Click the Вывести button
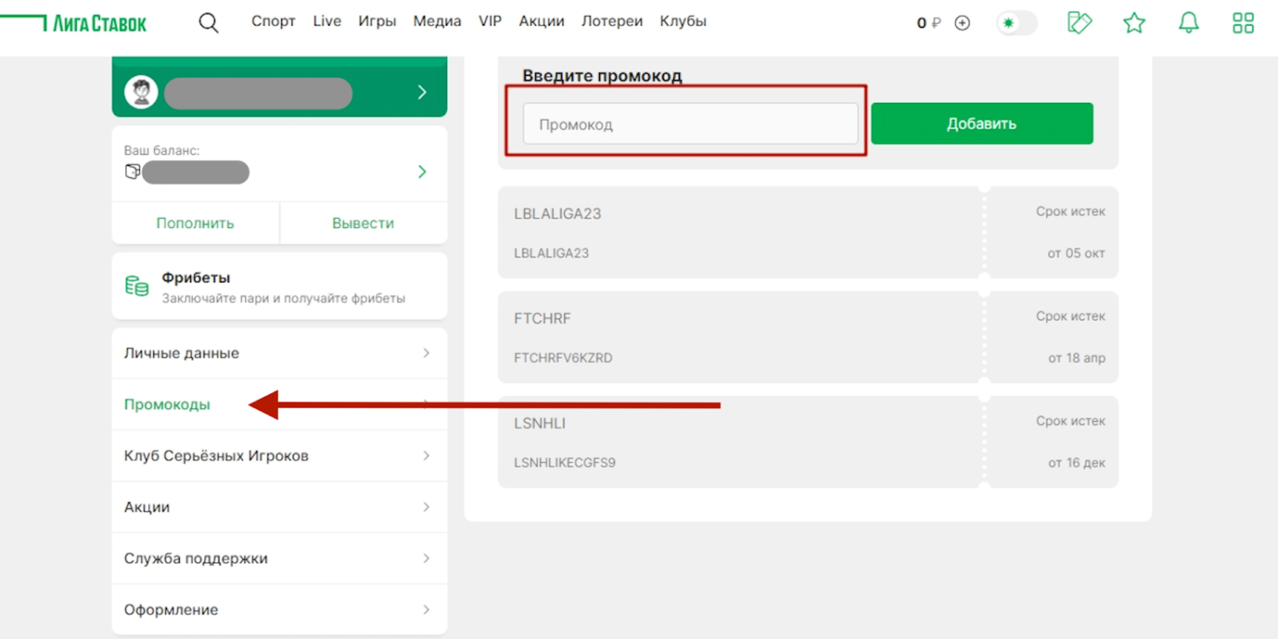1278x639 pixels. (x=363, y=223)
